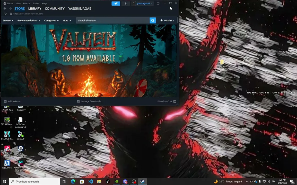Select the Once Human desktop shortcut

click(20, 164)
